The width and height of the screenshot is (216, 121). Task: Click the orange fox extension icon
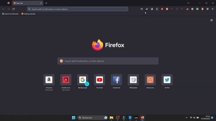coord(187,9)
